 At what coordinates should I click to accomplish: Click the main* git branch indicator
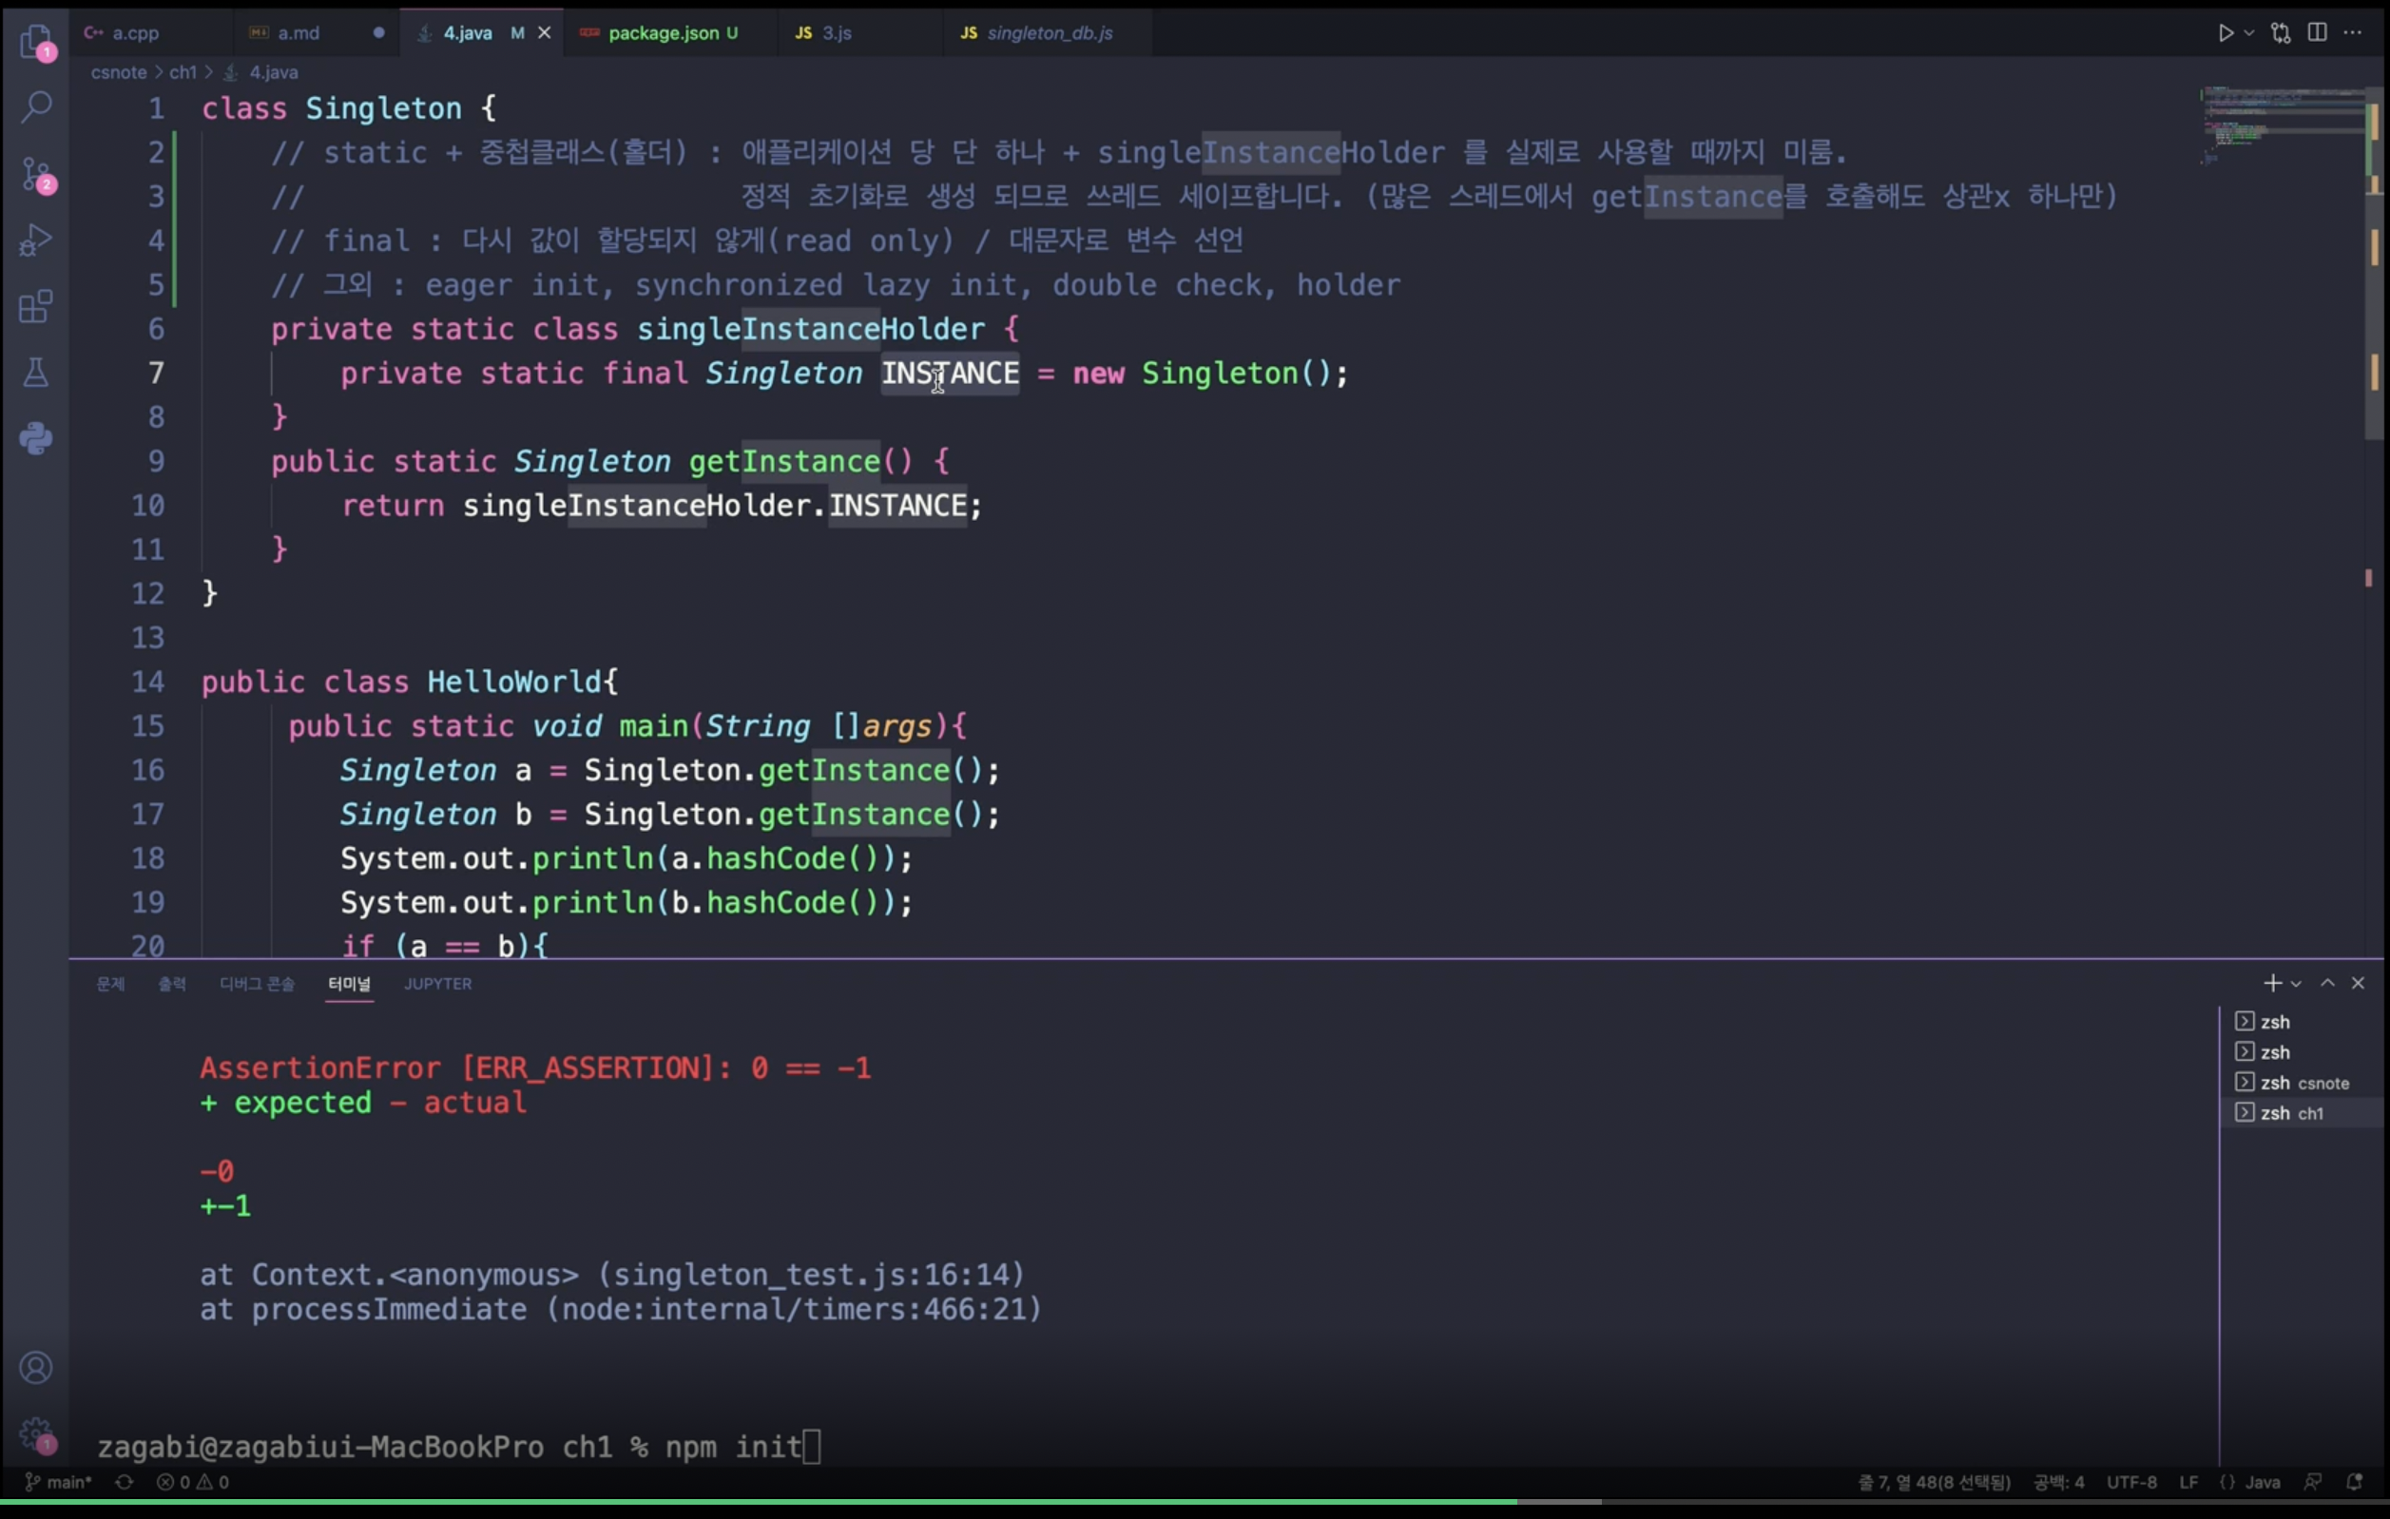point(58,1482)
